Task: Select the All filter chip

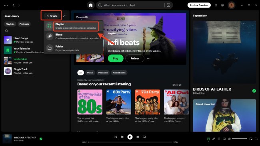Action: (x=80, y=73)
